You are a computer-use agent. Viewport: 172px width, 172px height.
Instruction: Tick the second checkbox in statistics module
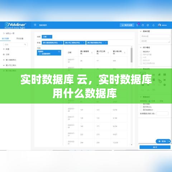141,54
